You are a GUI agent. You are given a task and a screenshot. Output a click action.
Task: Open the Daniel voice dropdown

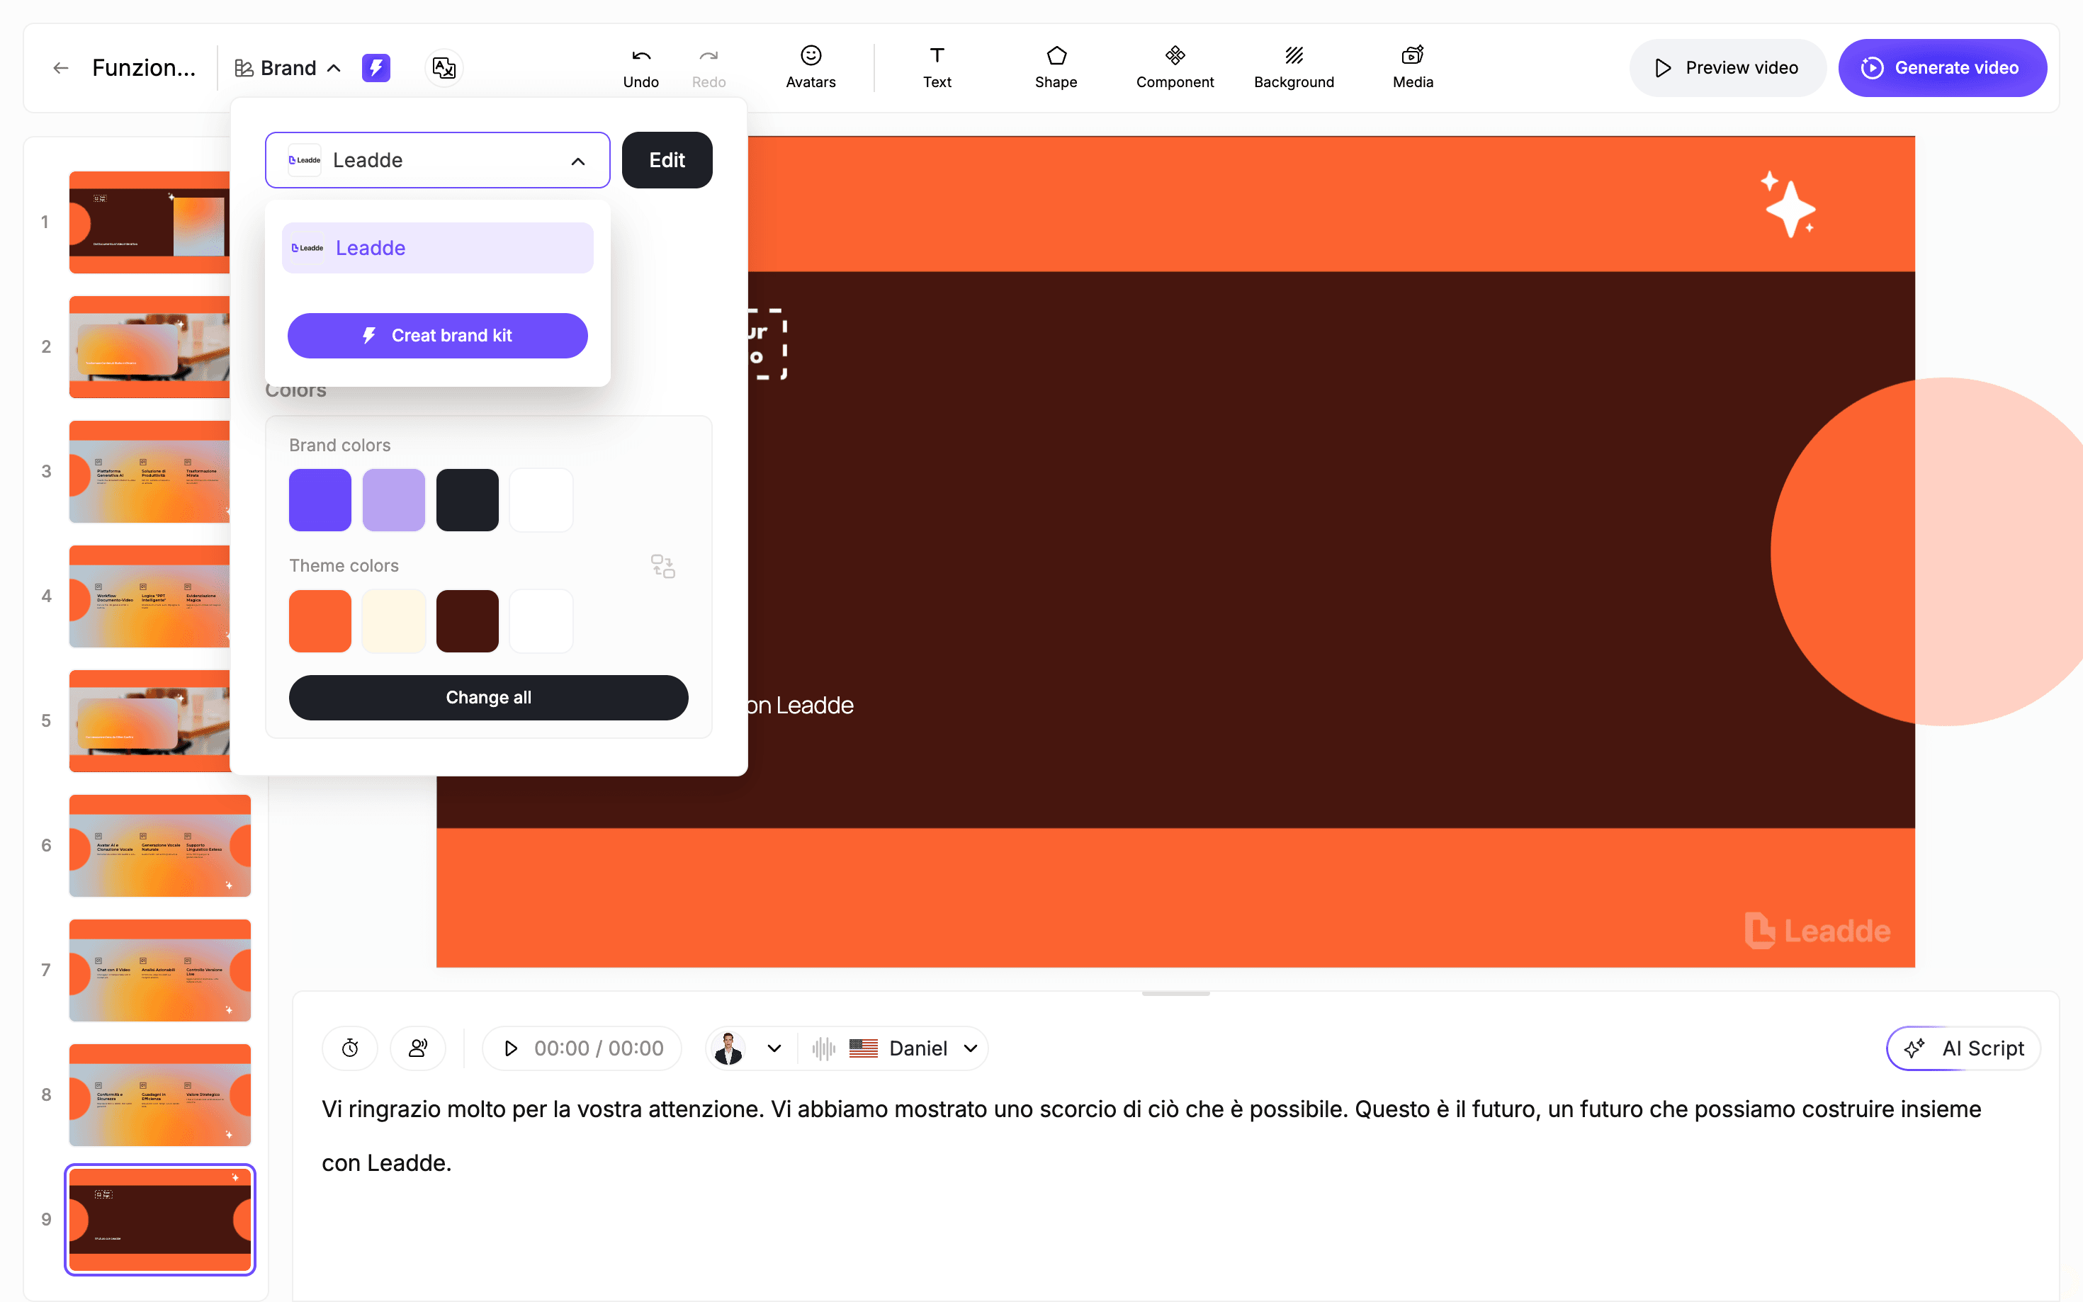971,1048
